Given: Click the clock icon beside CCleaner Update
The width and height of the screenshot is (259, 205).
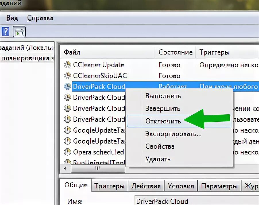Looking at the screenshot, I should [67, 65].
